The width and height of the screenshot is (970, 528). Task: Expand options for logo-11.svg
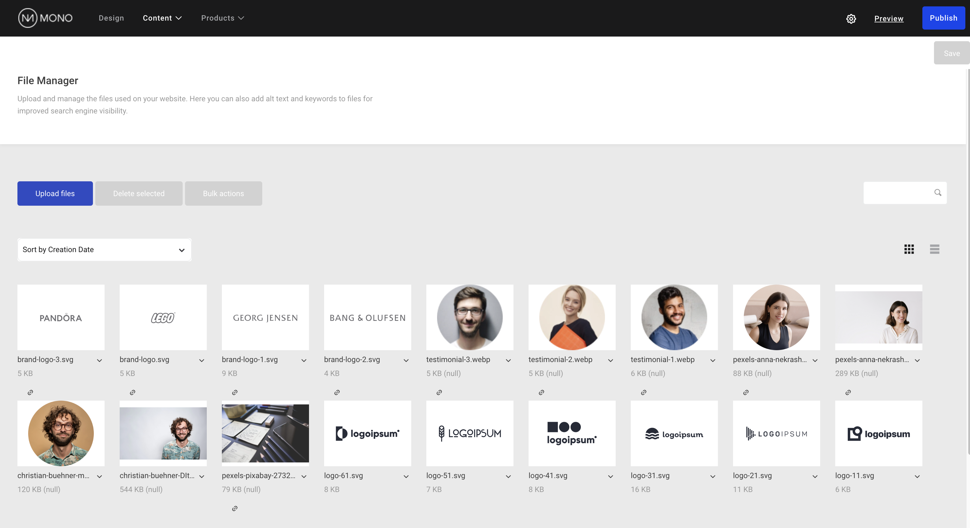917,476
